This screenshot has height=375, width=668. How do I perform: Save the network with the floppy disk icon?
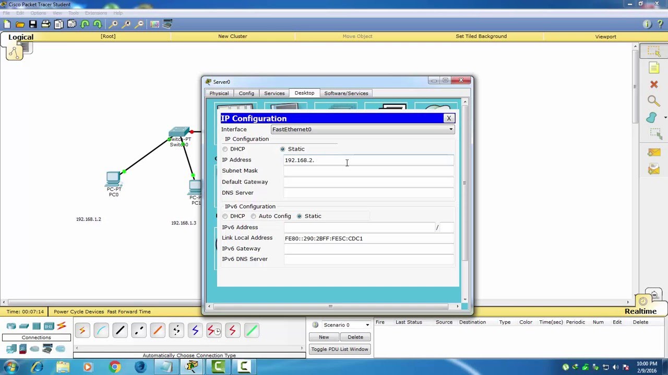pos(33,24)
